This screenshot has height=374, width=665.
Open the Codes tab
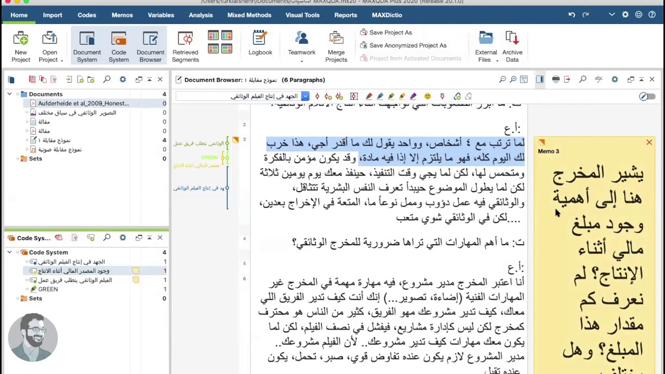point(87,15)
